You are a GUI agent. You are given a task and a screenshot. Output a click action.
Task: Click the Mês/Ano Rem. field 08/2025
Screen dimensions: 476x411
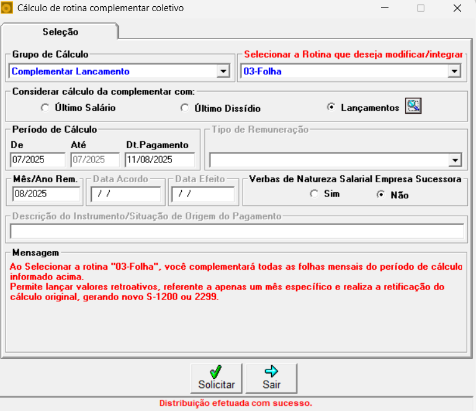tap(46, 193)
